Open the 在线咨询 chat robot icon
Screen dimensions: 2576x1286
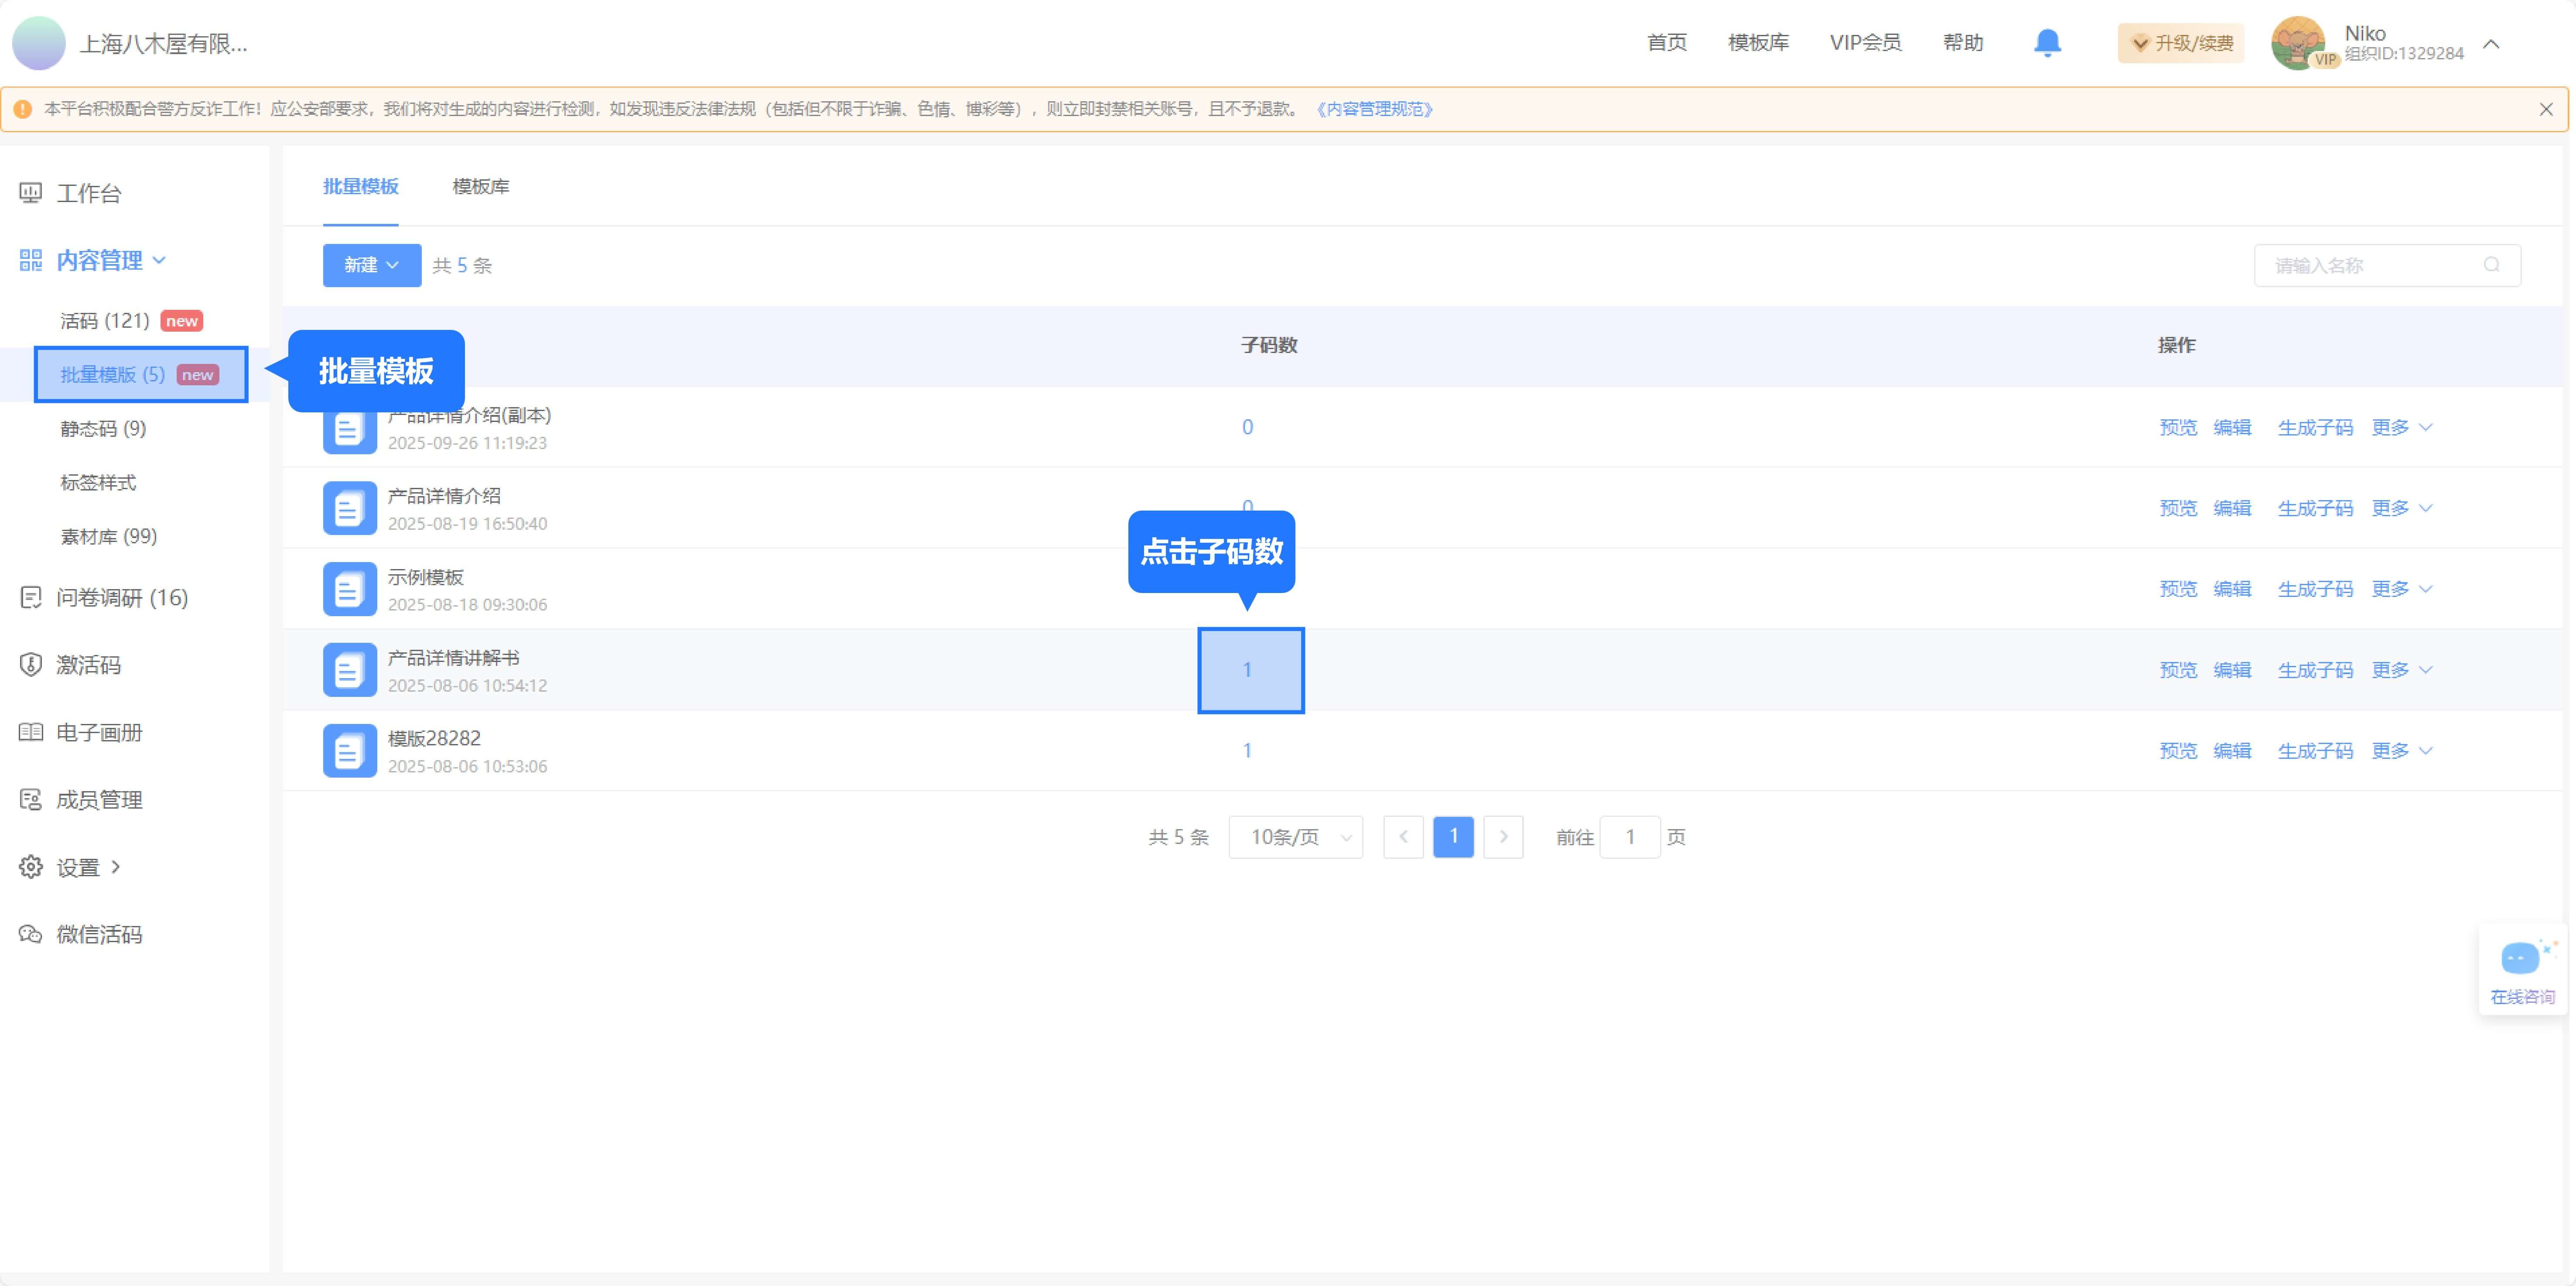2520,959
